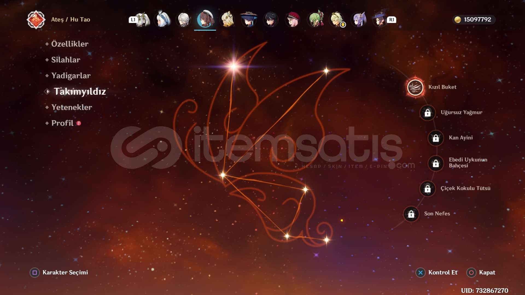Select the green-haired character portrait
This screenshot has height=295, width=525.
315,20
